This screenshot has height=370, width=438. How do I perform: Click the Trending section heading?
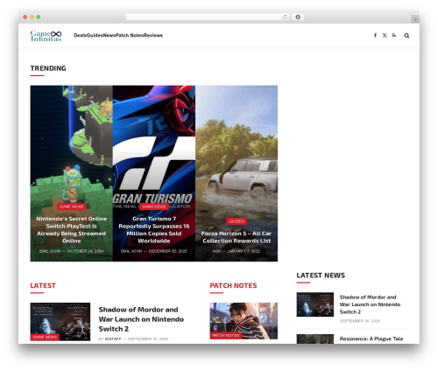coord(48,68)
